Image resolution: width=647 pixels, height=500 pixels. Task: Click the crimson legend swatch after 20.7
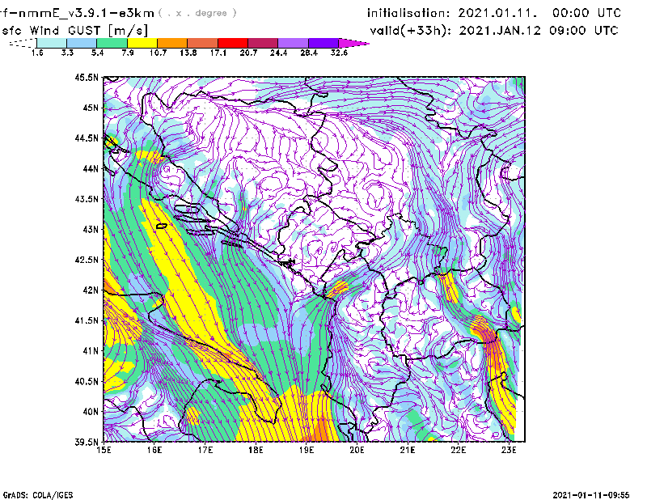pyautogui.click(x=263, y=43)
